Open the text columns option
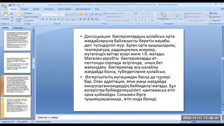The width and height of the screenshot is (224, 126). point(97,19)
